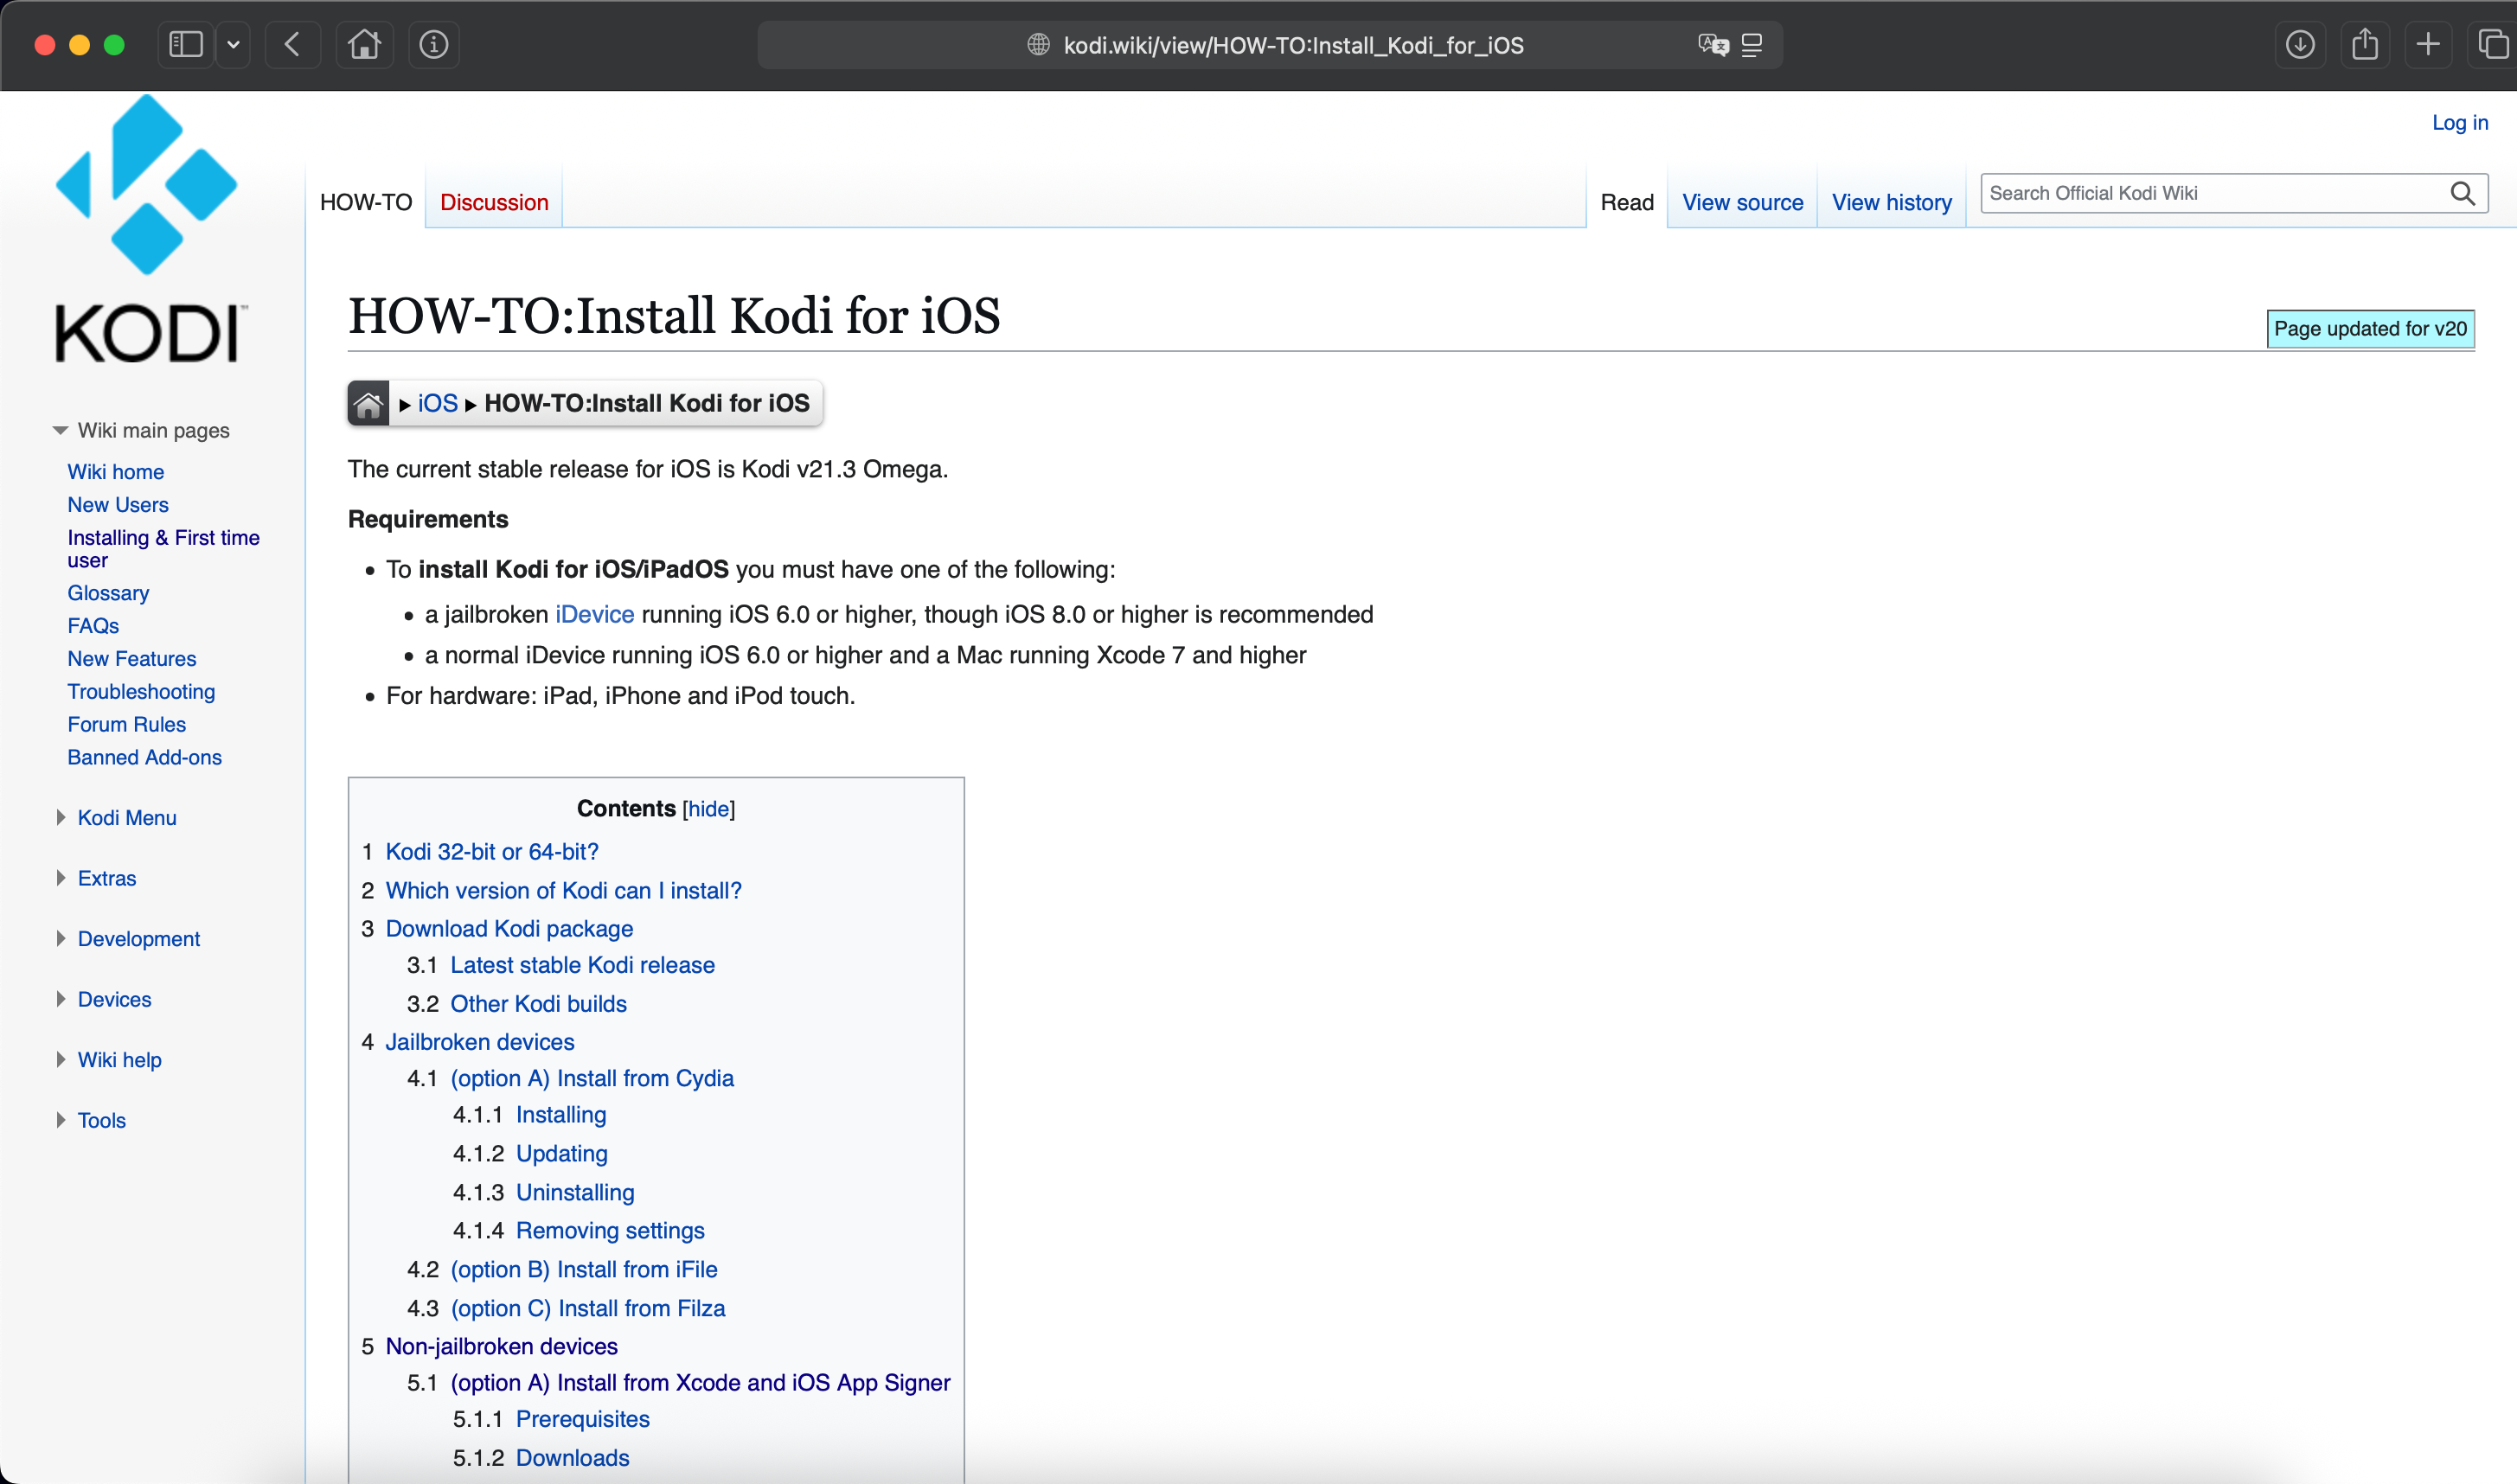Collapse the Wiki main pages section
This screenshot has height=1484, width=2517.
pyautogui.click(x=60, y=430)
